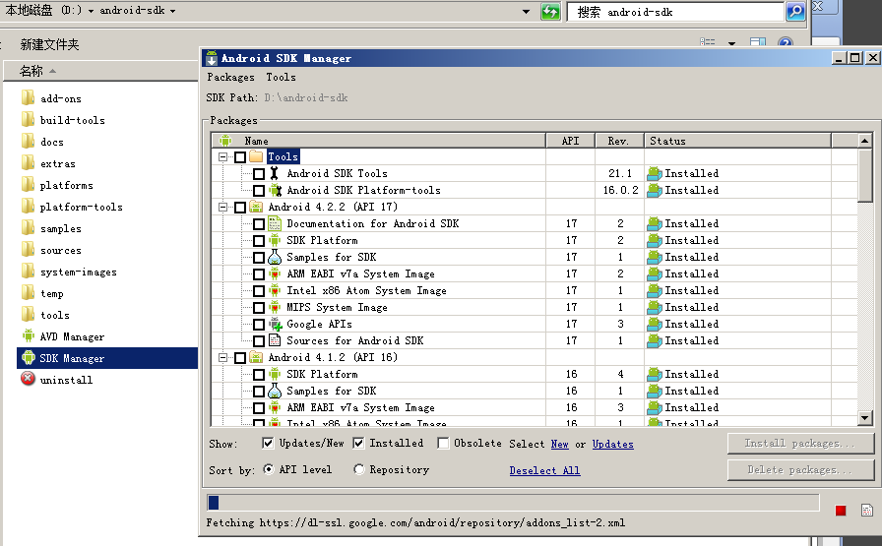Open the Explorer view options dropdown arrow

pyautogui.click(x=731, y=42)
